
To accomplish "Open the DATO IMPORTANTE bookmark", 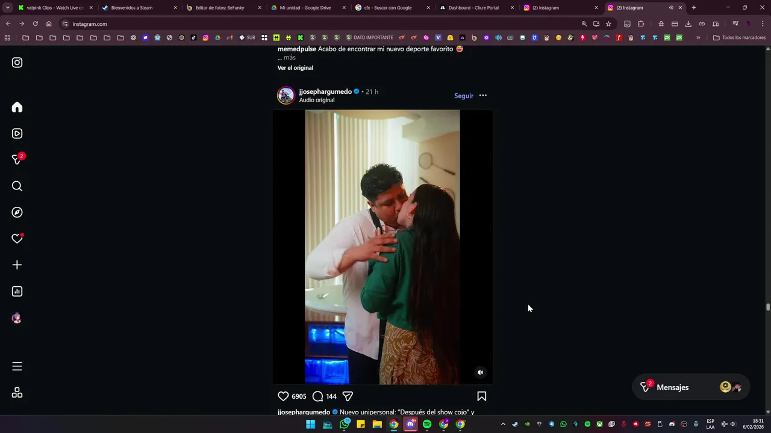I will (369, 37).
